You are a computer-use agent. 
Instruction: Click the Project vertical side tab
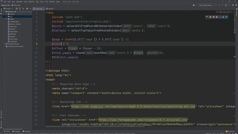(x=1, y=11)
